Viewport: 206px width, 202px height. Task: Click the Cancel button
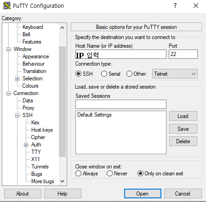click(x=183, y=194)
